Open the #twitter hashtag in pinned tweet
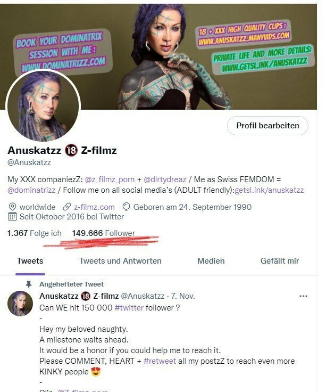326x392 pixels. [x=129, y=308]
